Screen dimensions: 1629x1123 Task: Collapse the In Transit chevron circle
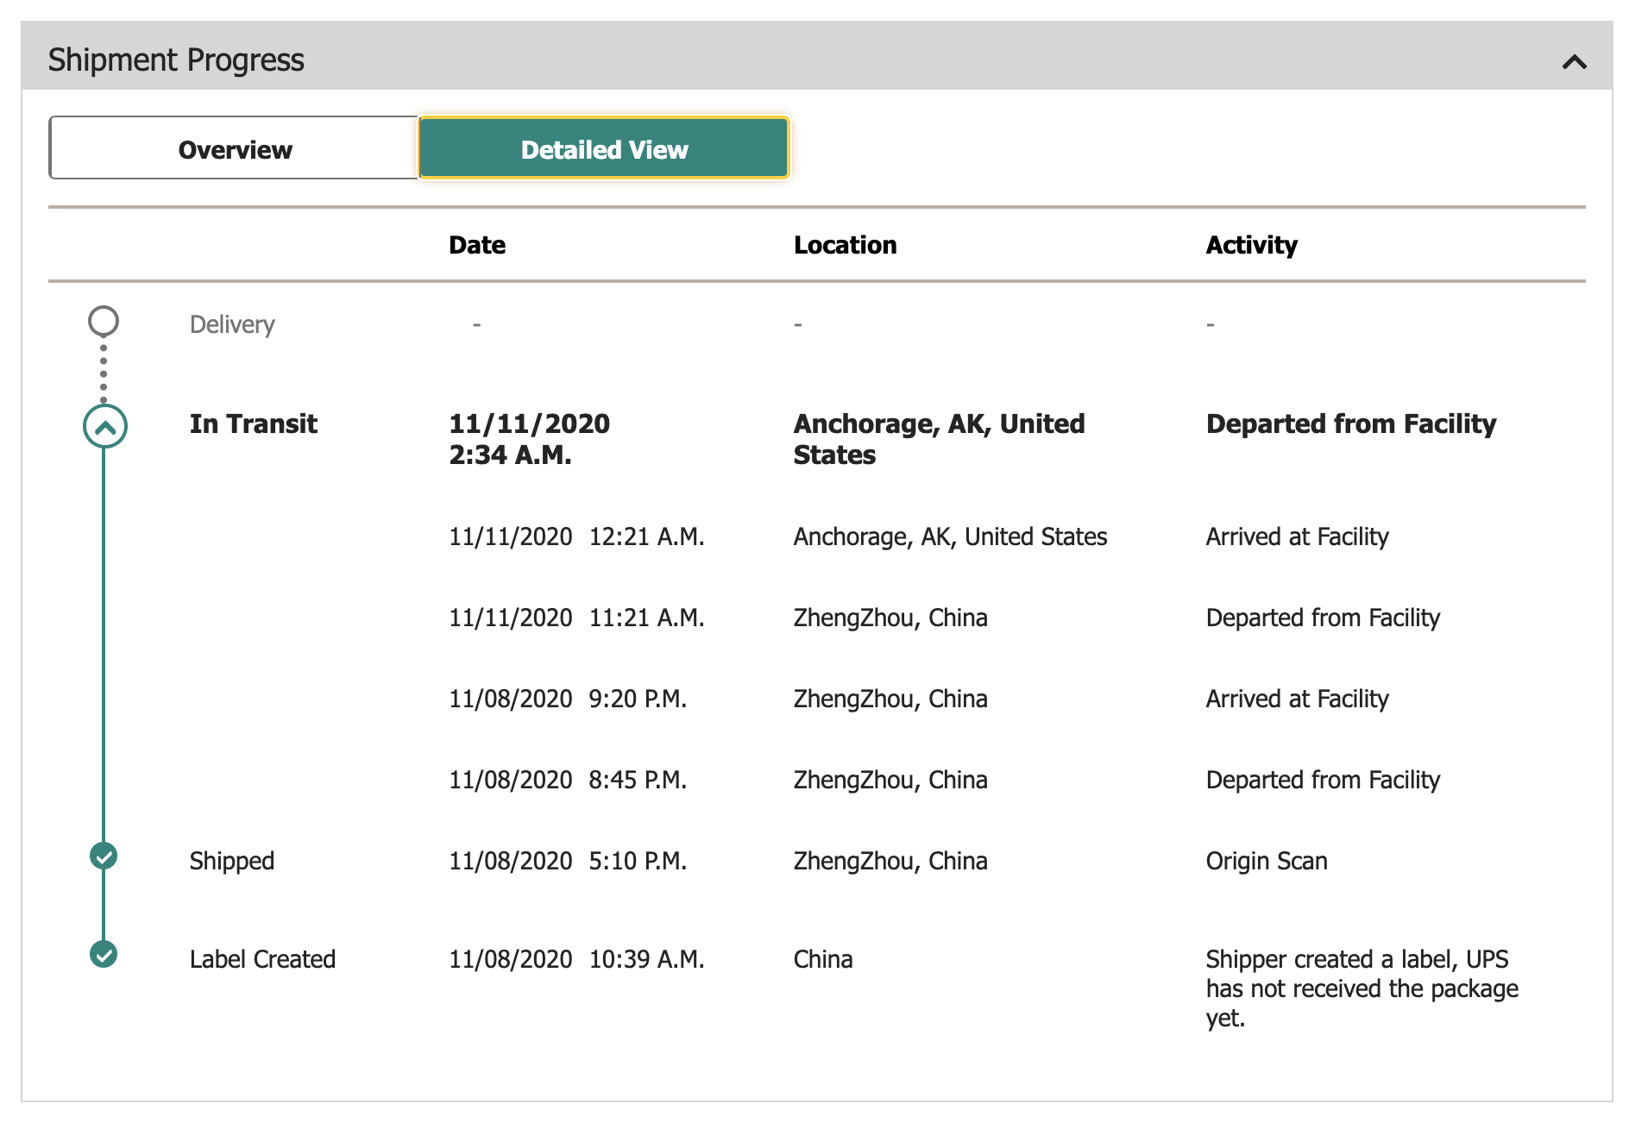[104, 427]
